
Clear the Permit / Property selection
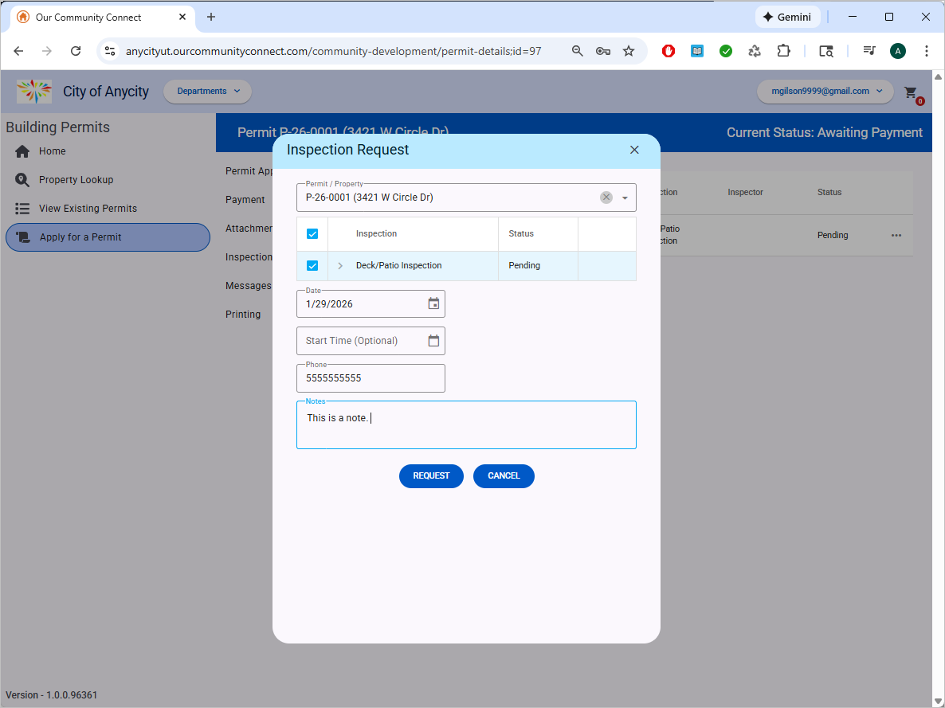click(606, 198)
